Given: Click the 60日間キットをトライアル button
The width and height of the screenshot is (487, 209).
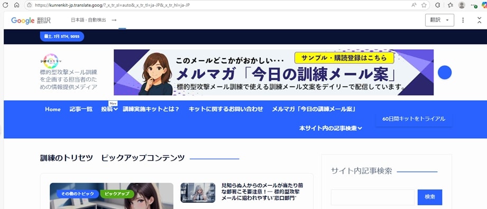Looking at the screenshot, I should pyautogui.click(x=414, y=119).
